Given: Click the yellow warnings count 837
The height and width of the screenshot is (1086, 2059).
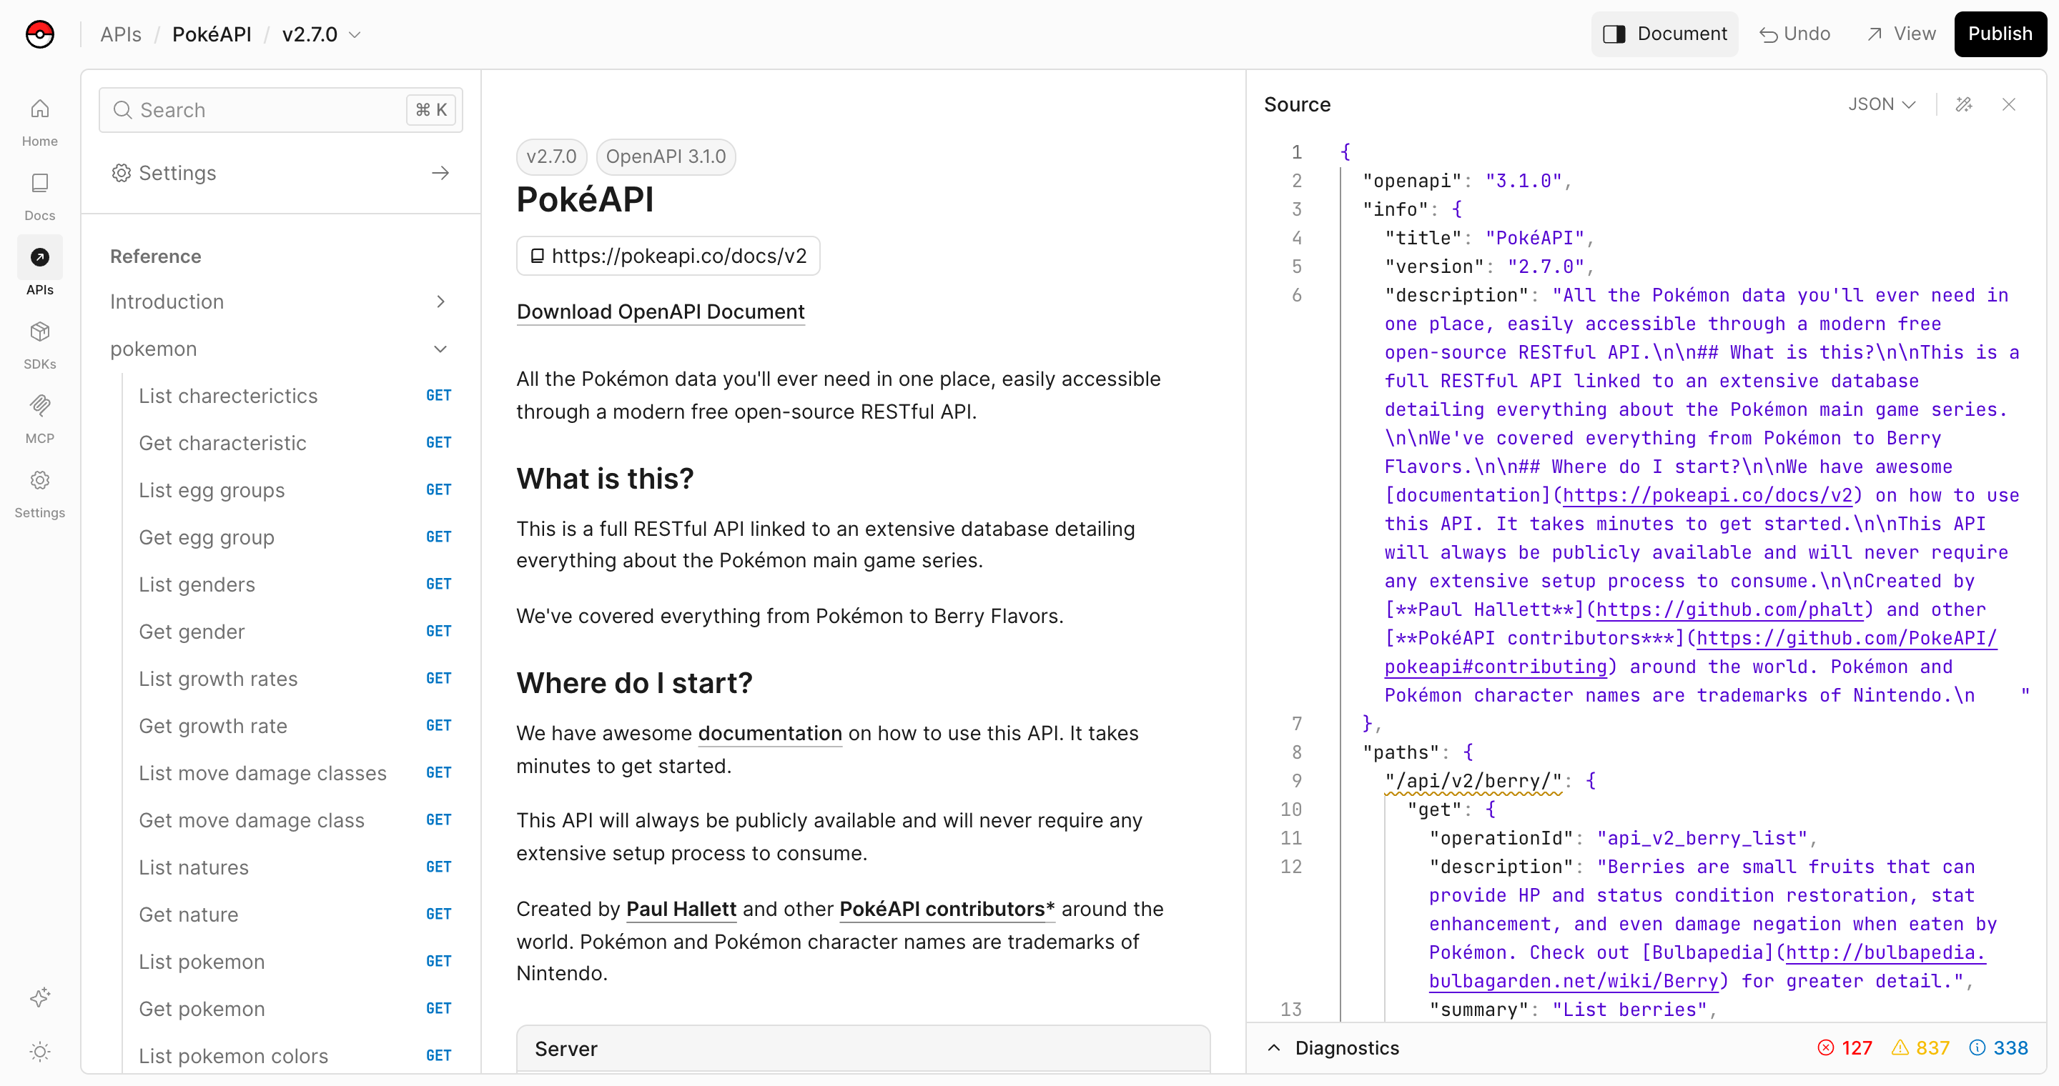Looking at the screenshot, I should [x=1920, y=1047].
